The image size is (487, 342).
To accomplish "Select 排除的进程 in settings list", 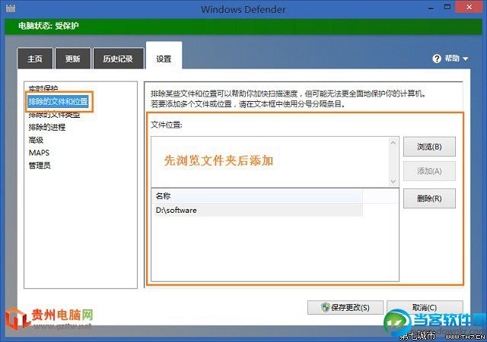I will coord(47,127).
